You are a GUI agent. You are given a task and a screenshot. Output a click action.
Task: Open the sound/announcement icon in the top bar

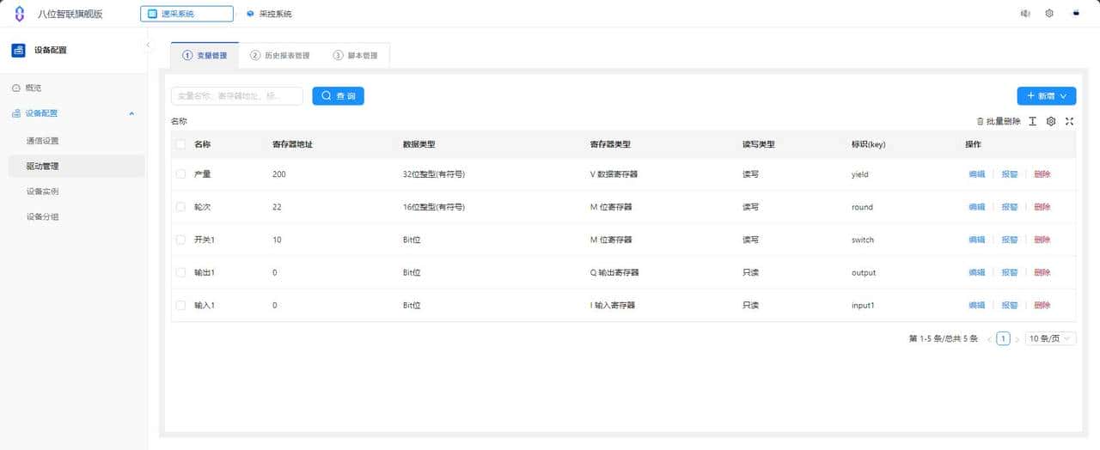[x=1025, y=14]
